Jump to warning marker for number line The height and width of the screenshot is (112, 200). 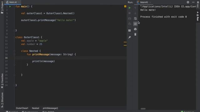pos(125,45)
